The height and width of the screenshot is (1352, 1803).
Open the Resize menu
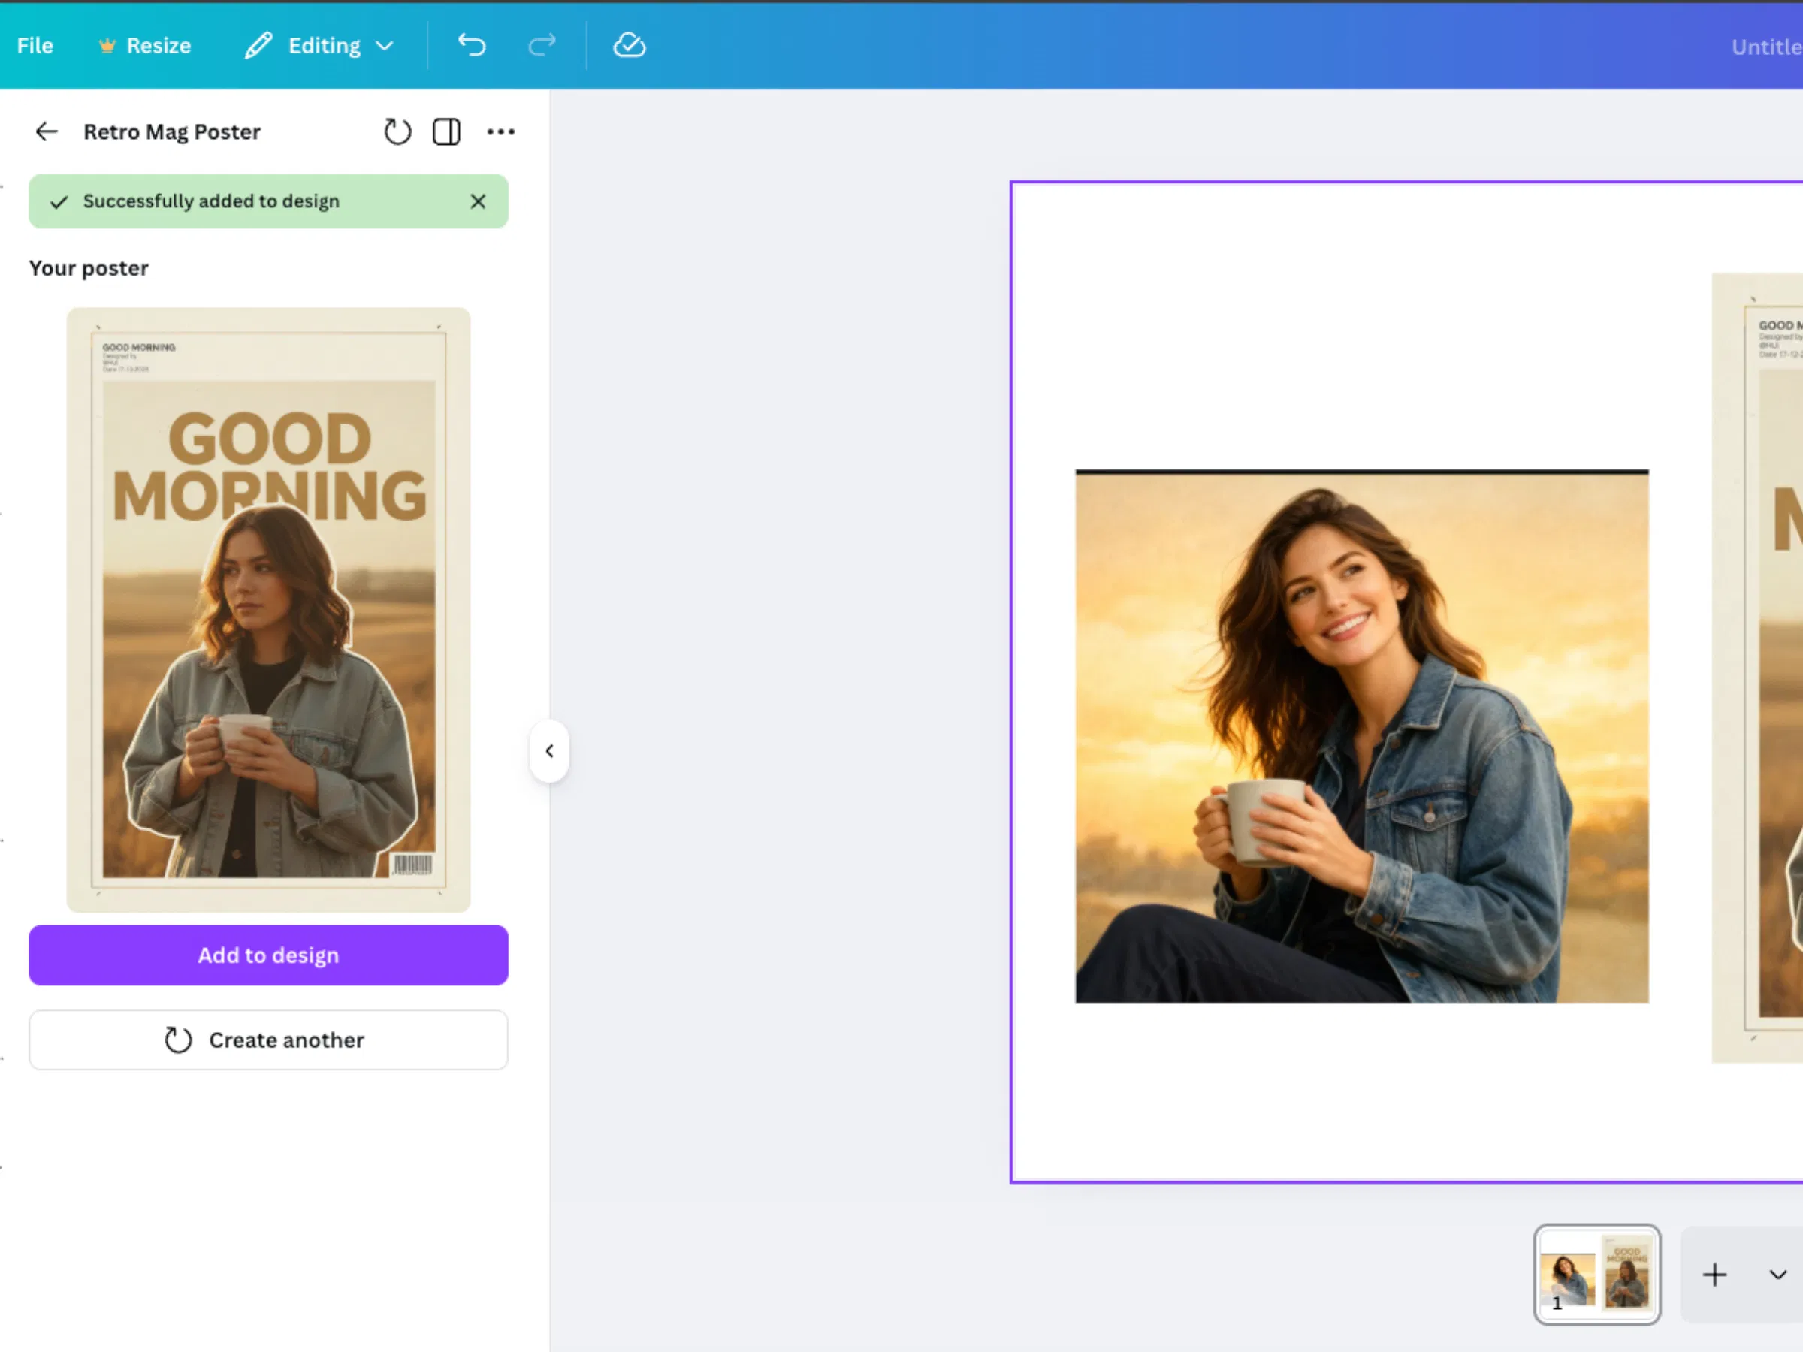point(145,46)
